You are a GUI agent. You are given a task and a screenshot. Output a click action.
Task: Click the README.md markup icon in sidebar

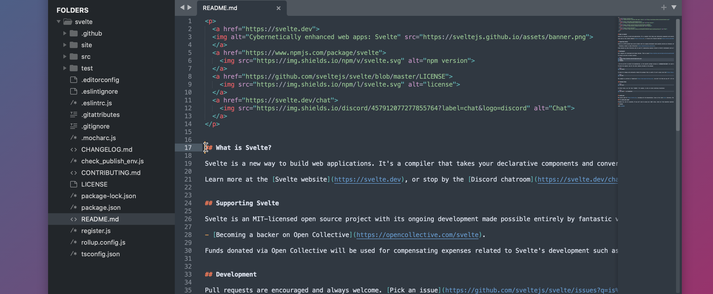coord(74,219)
